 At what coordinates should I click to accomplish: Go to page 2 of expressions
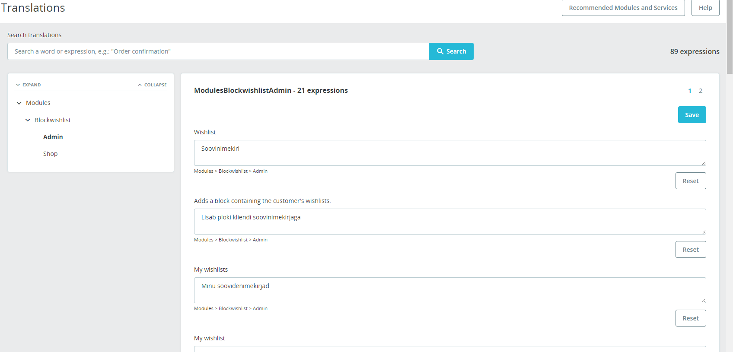(x=701, y=91)
